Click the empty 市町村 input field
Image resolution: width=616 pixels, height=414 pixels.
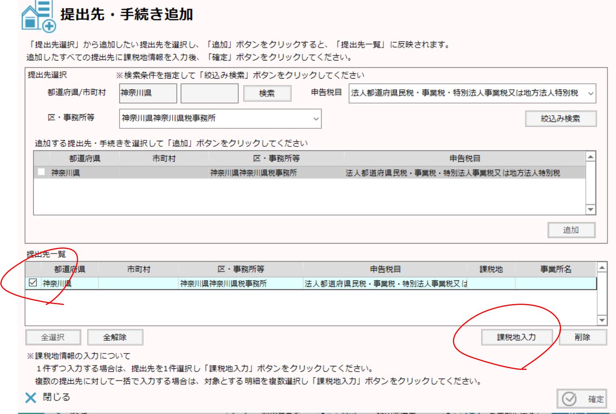(209, 93)
